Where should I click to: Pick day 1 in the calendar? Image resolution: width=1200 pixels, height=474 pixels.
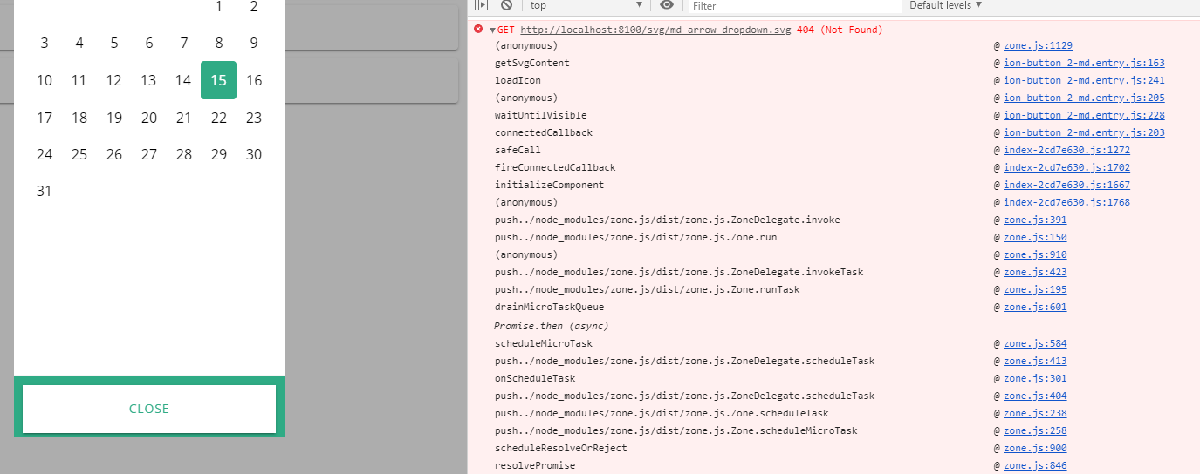coord(218,7)
